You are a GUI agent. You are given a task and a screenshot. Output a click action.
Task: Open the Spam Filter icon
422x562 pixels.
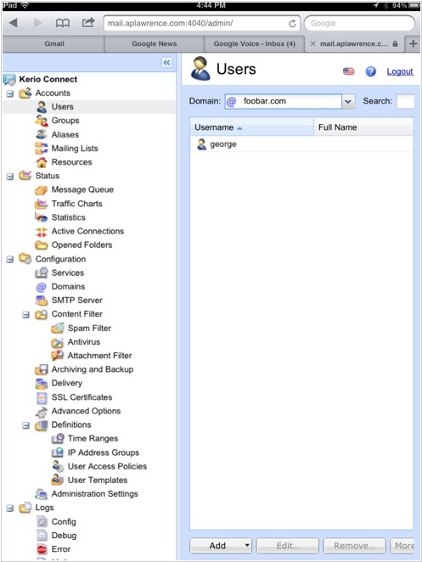58,328
